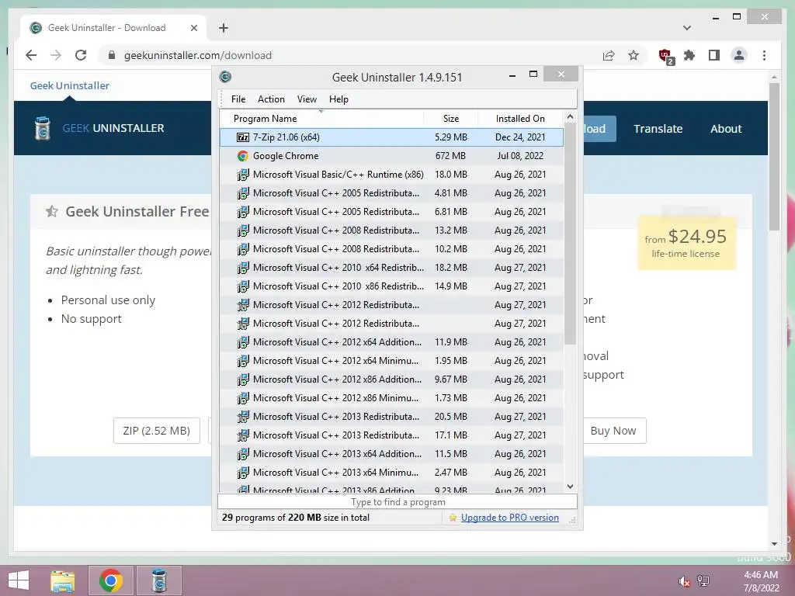The height and width of the screenshot is (596, 795).
Task: Click the Geek Uninstaller trash can logo on webpage
Action: [43, 128]
